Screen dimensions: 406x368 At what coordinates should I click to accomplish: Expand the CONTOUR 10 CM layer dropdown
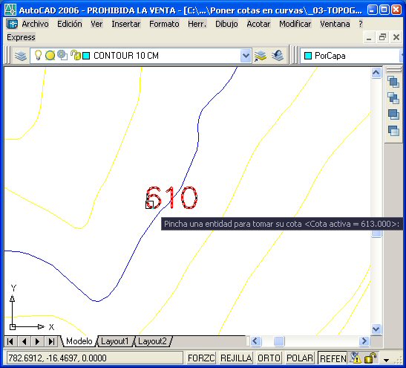246,56
